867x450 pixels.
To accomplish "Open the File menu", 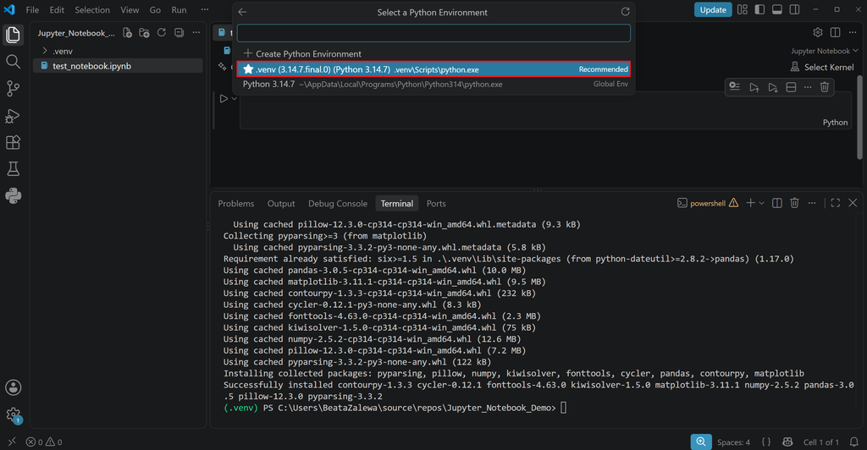I will pos(33,9).
